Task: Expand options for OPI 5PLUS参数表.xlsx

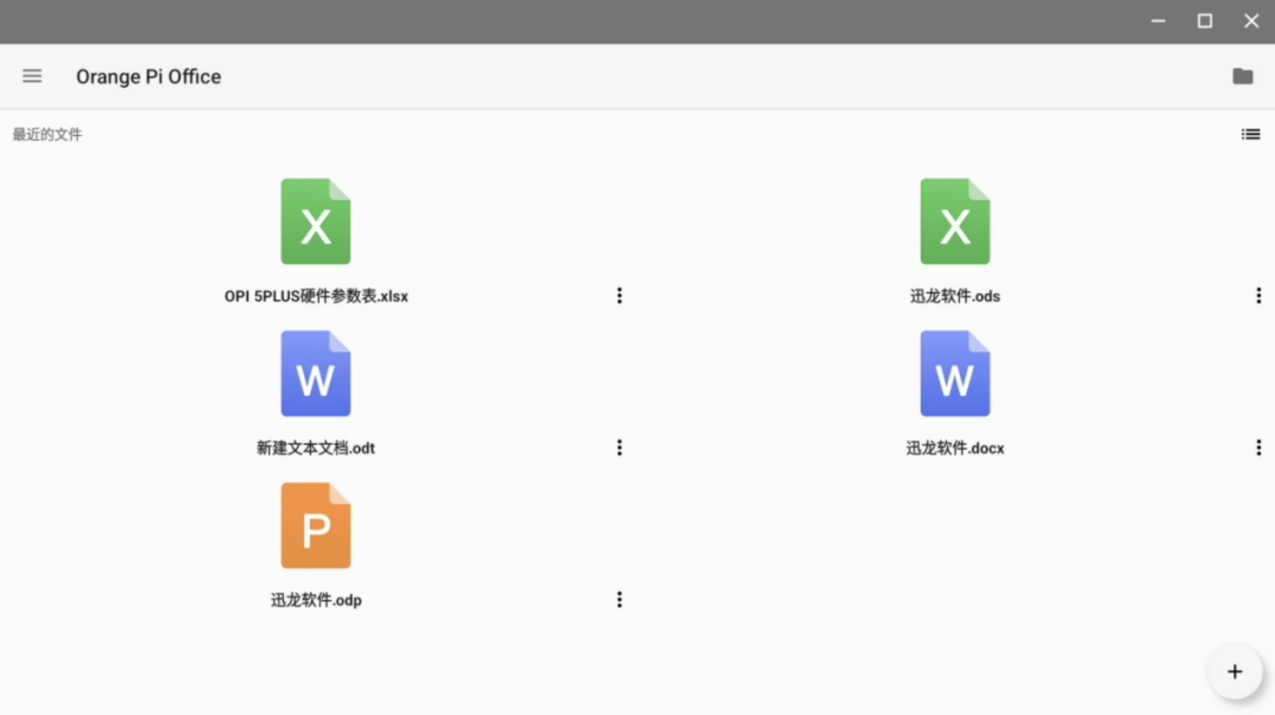Action: point(619,296)
